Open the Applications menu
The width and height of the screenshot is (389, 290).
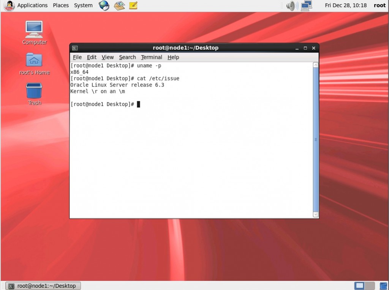[32, 5]
